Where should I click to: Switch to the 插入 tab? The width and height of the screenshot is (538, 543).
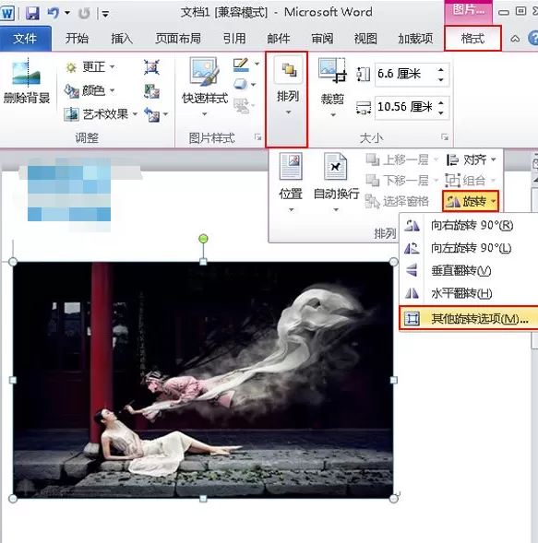pyautogui.click(x=122, y=39)
